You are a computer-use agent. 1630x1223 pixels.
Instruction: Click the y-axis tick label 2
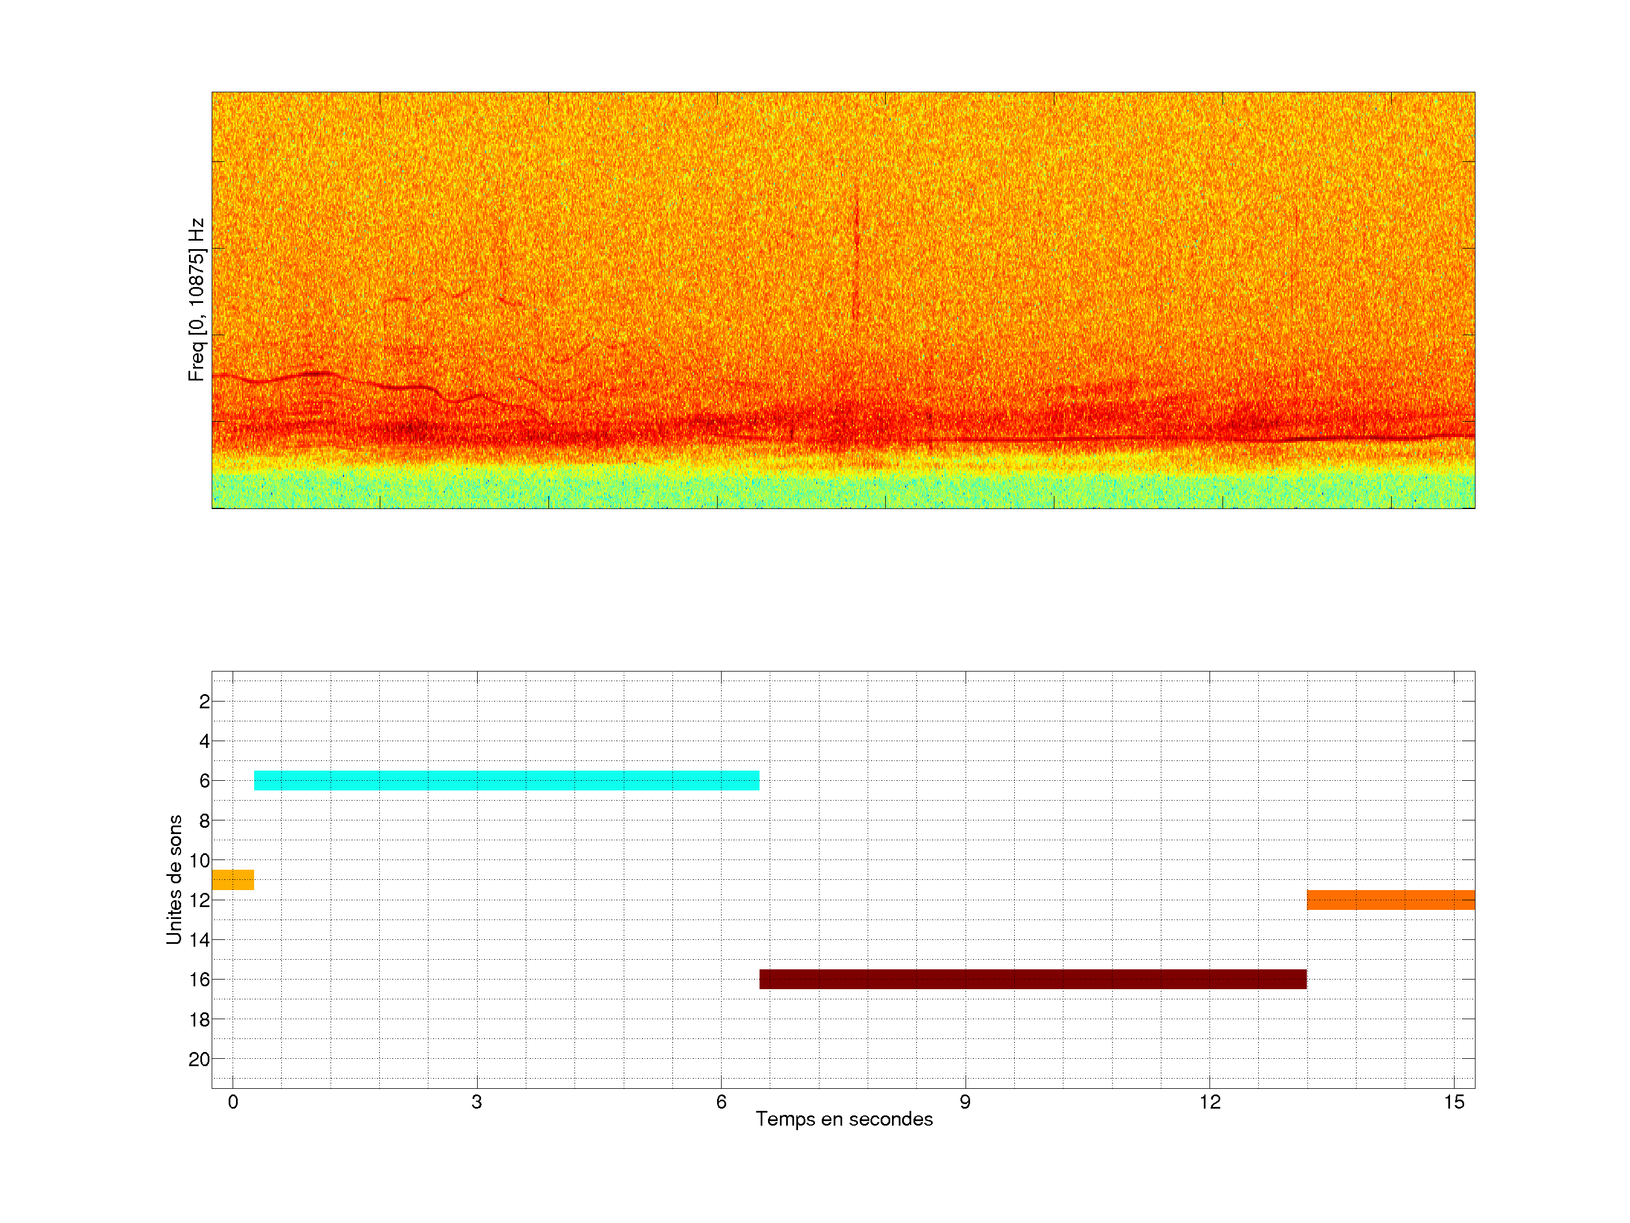point(204,702)
